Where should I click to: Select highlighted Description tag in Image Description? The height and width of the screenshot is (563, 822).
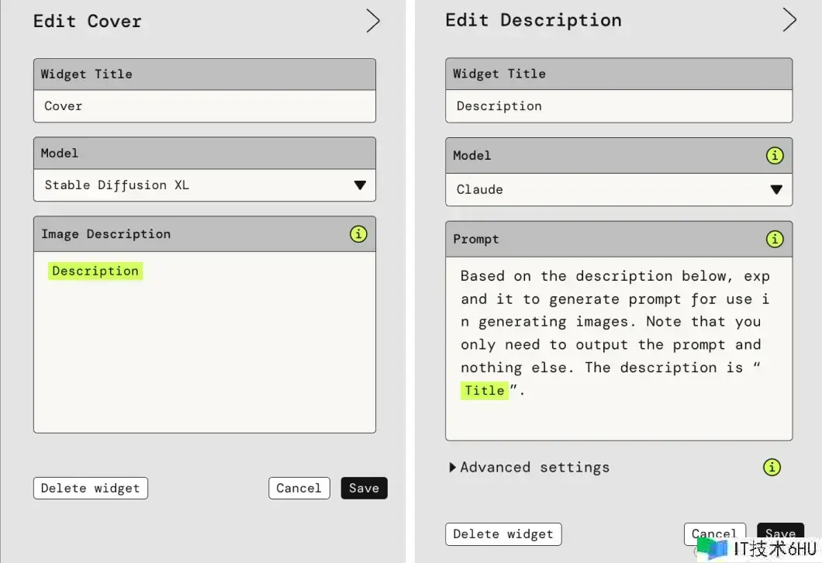(x=95, y=271)
